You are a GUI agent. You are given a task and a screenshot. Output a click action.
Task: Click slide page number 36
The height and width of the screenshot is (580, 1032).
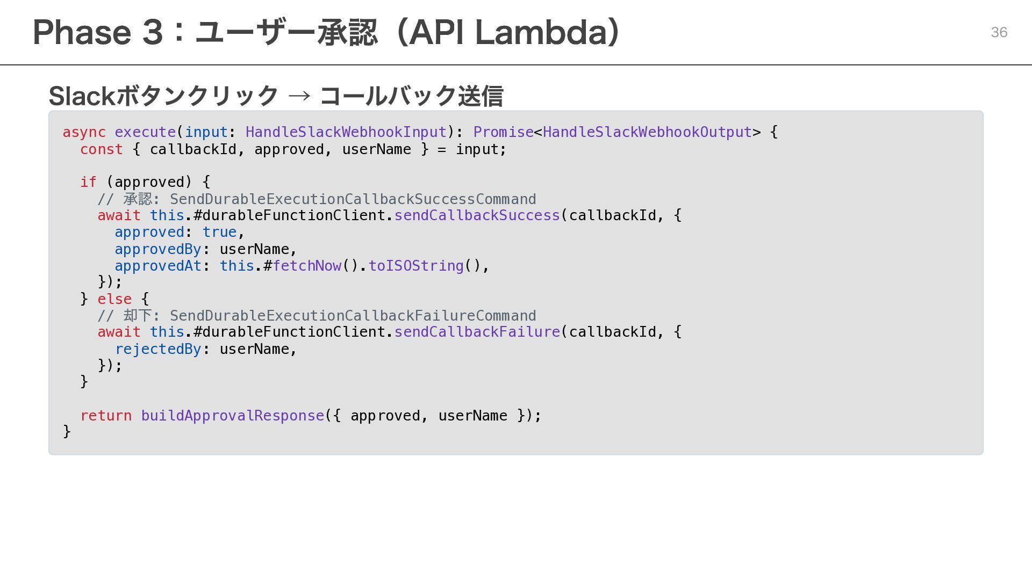pyautogui.click(x=999, y=32)
